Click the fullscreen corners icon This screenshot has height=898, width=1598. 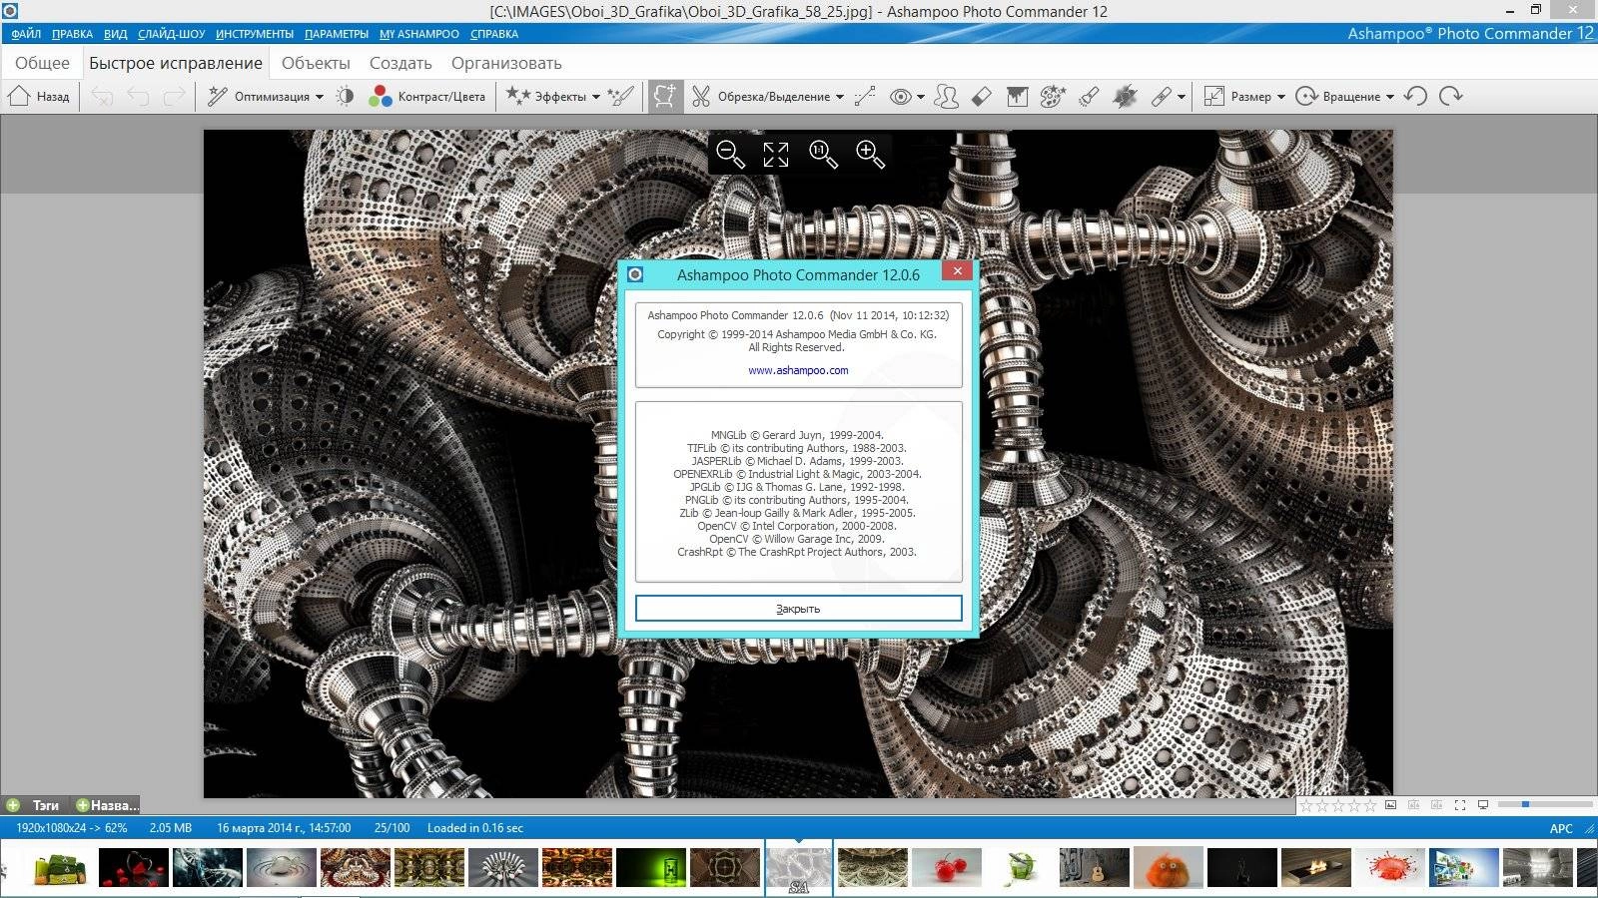click(1460, 805)
